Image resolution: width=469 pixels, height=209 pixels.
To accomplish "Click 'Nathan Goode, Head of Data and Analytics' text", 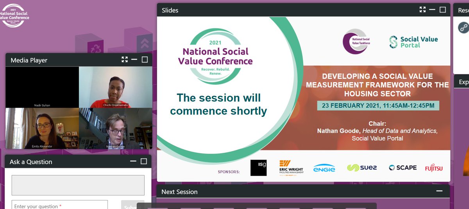I will (x=378, y=131).
